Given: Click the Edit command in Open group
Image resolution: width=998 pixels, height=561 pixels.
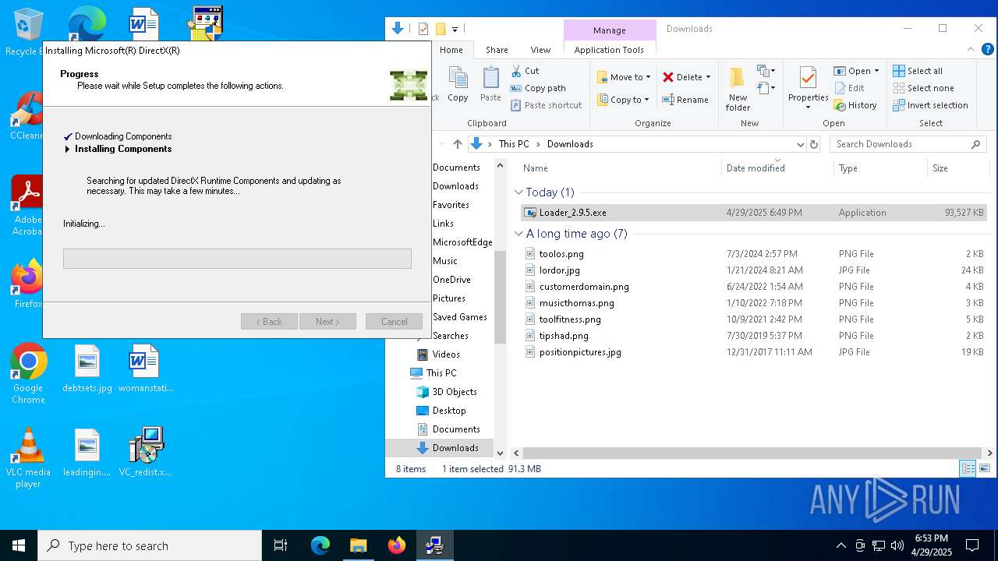Looking at the screenshot, I should pyautogui.click(x=849, y=88).
